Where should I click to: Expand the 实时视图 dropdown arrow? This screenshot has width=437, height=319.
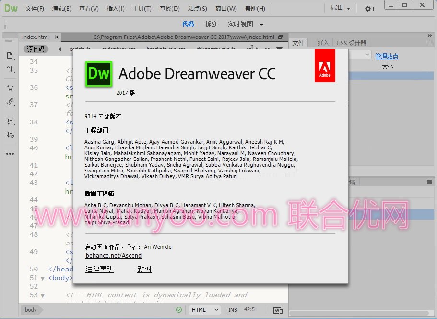click(x=261, y=25)
